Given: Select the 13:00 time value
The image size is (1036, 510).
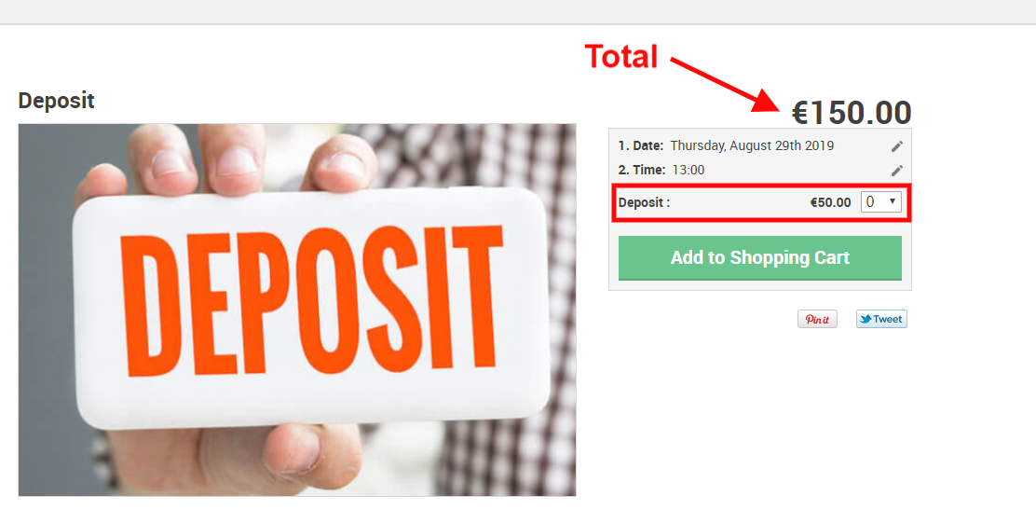Looking at the screenshot, I should (688, 170).
